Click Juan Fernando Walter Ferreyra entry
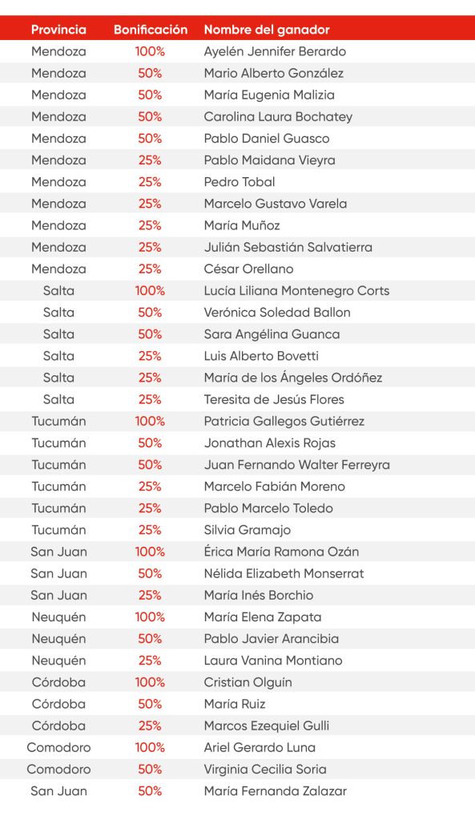 (296, 464)
